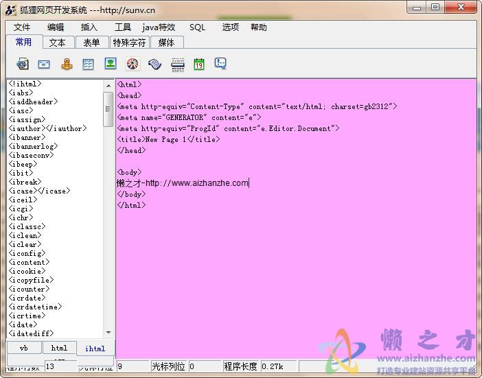The image size is (482, 378).
Task: Open the 插入 menu
Action: pos(89,27)
